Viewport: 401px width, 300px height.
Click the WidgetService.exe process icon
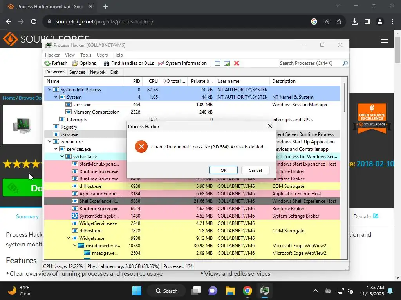(x=75, y=223)
